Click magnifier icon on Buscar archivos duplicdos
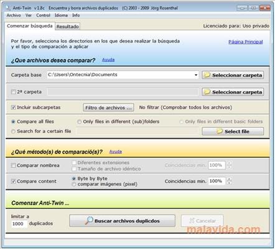The height and width of the screenshot is (249, 275). (x=89, y=220)
